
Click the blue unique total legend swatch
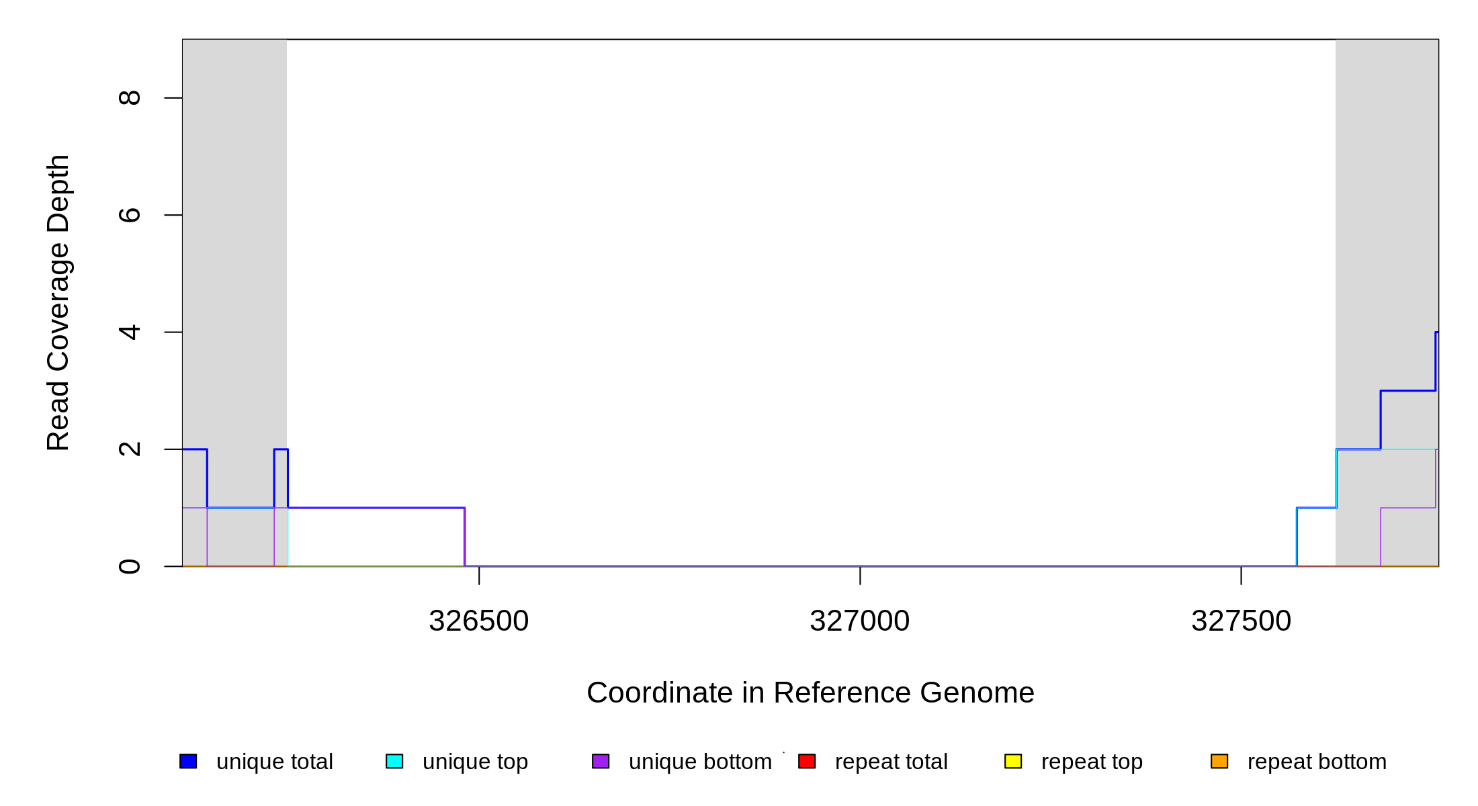(188, 761)
